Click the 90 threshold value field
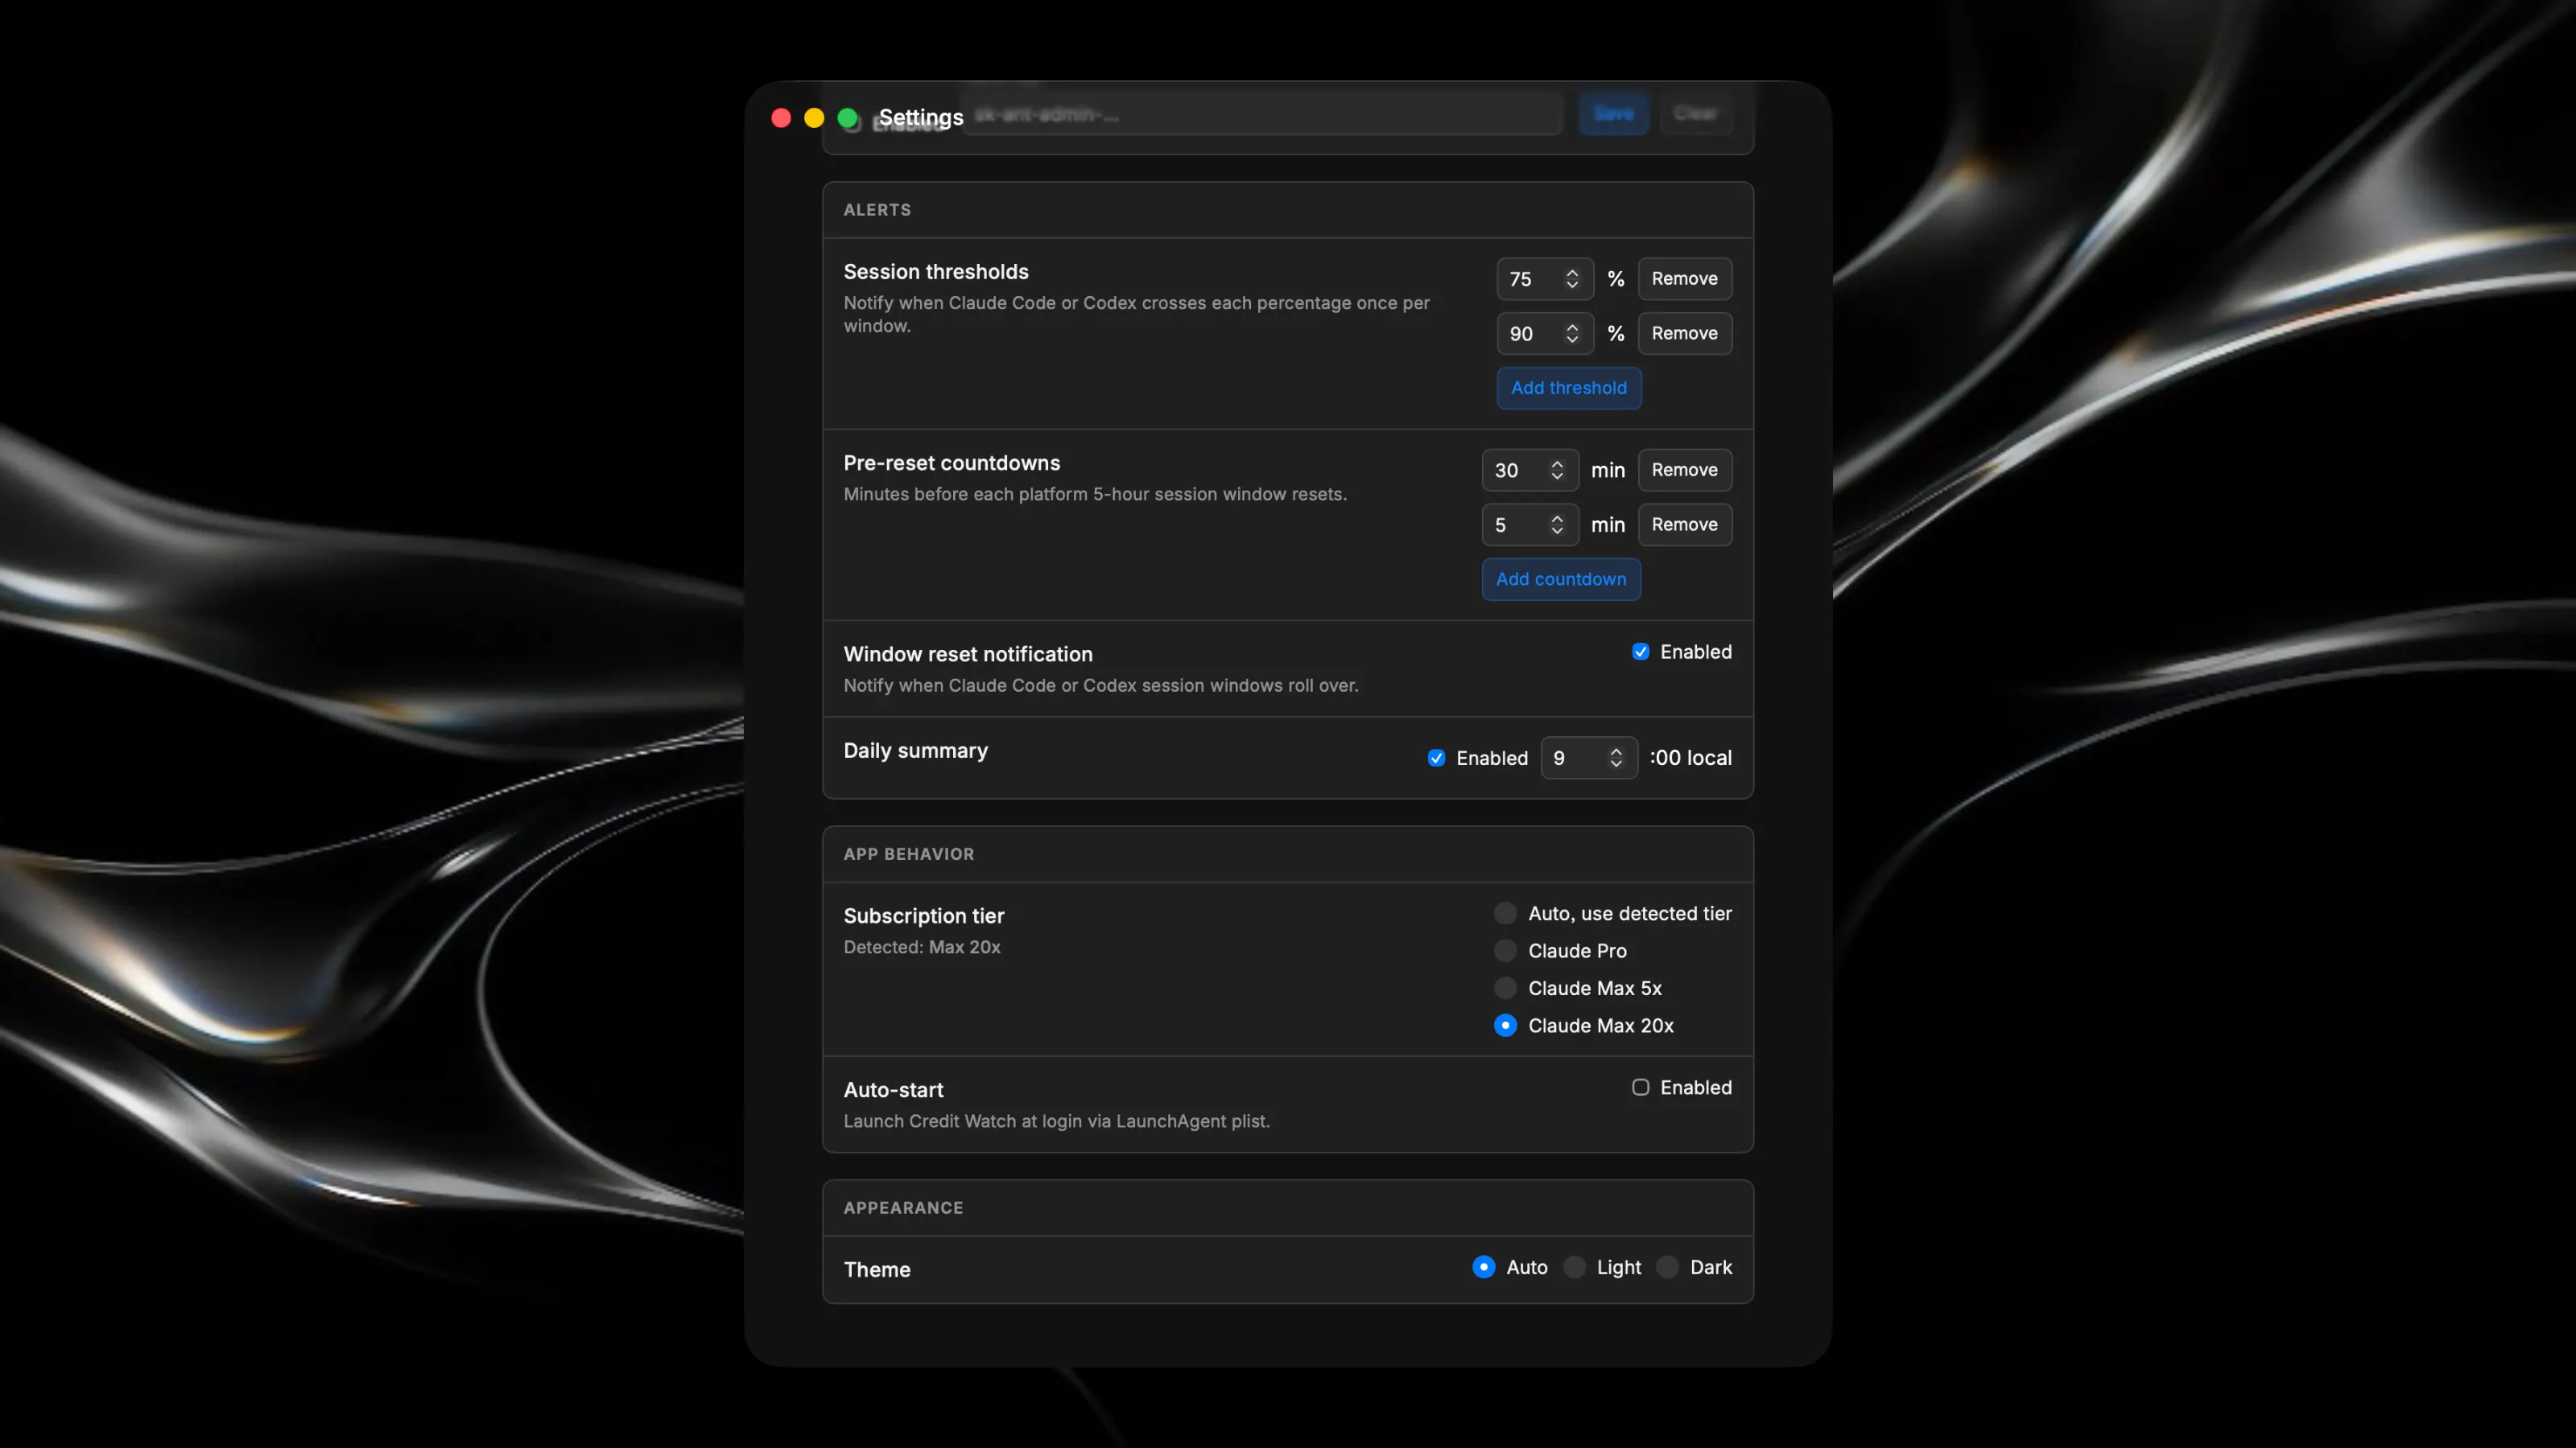 (x=1545, y=334)
